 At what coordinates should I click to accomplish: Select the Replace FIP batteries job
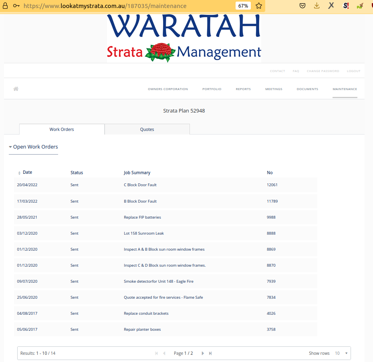tap(142, 217)
